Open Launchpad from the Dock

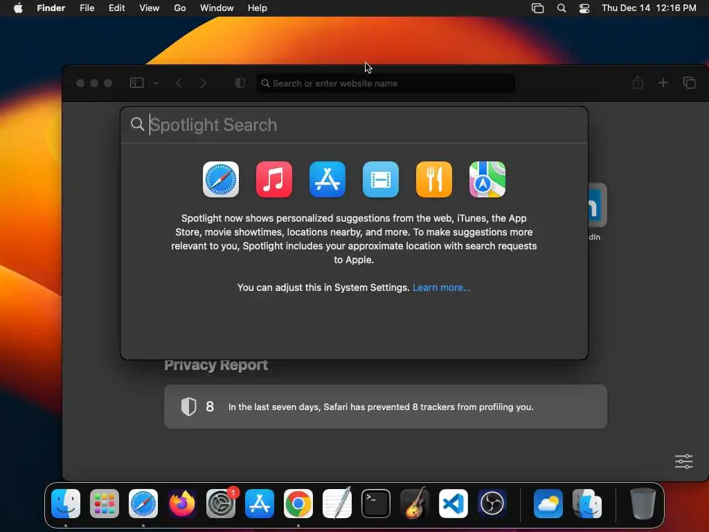[x=105, y=504]
